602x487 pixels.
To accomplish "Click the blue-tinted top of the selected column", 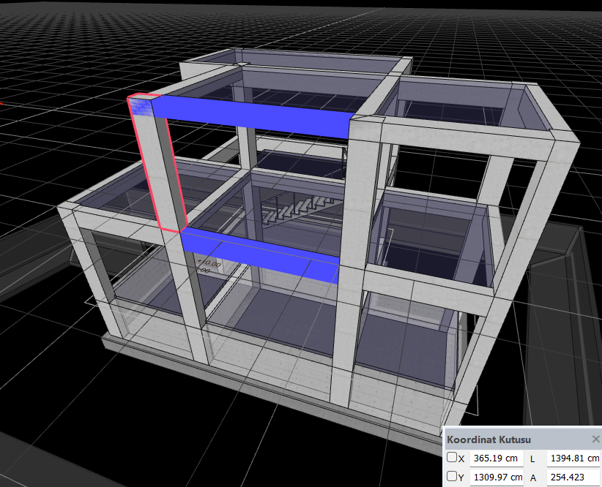I will pos(139,105).
